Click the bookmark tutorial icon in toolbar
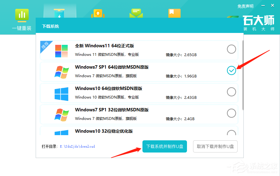 pos(174,13)
